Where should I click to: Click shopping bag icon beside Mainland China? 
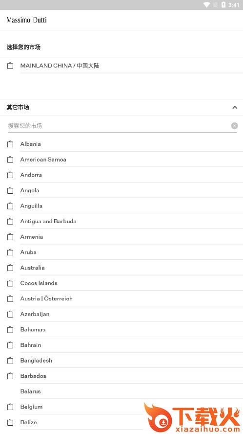(10, 66)
